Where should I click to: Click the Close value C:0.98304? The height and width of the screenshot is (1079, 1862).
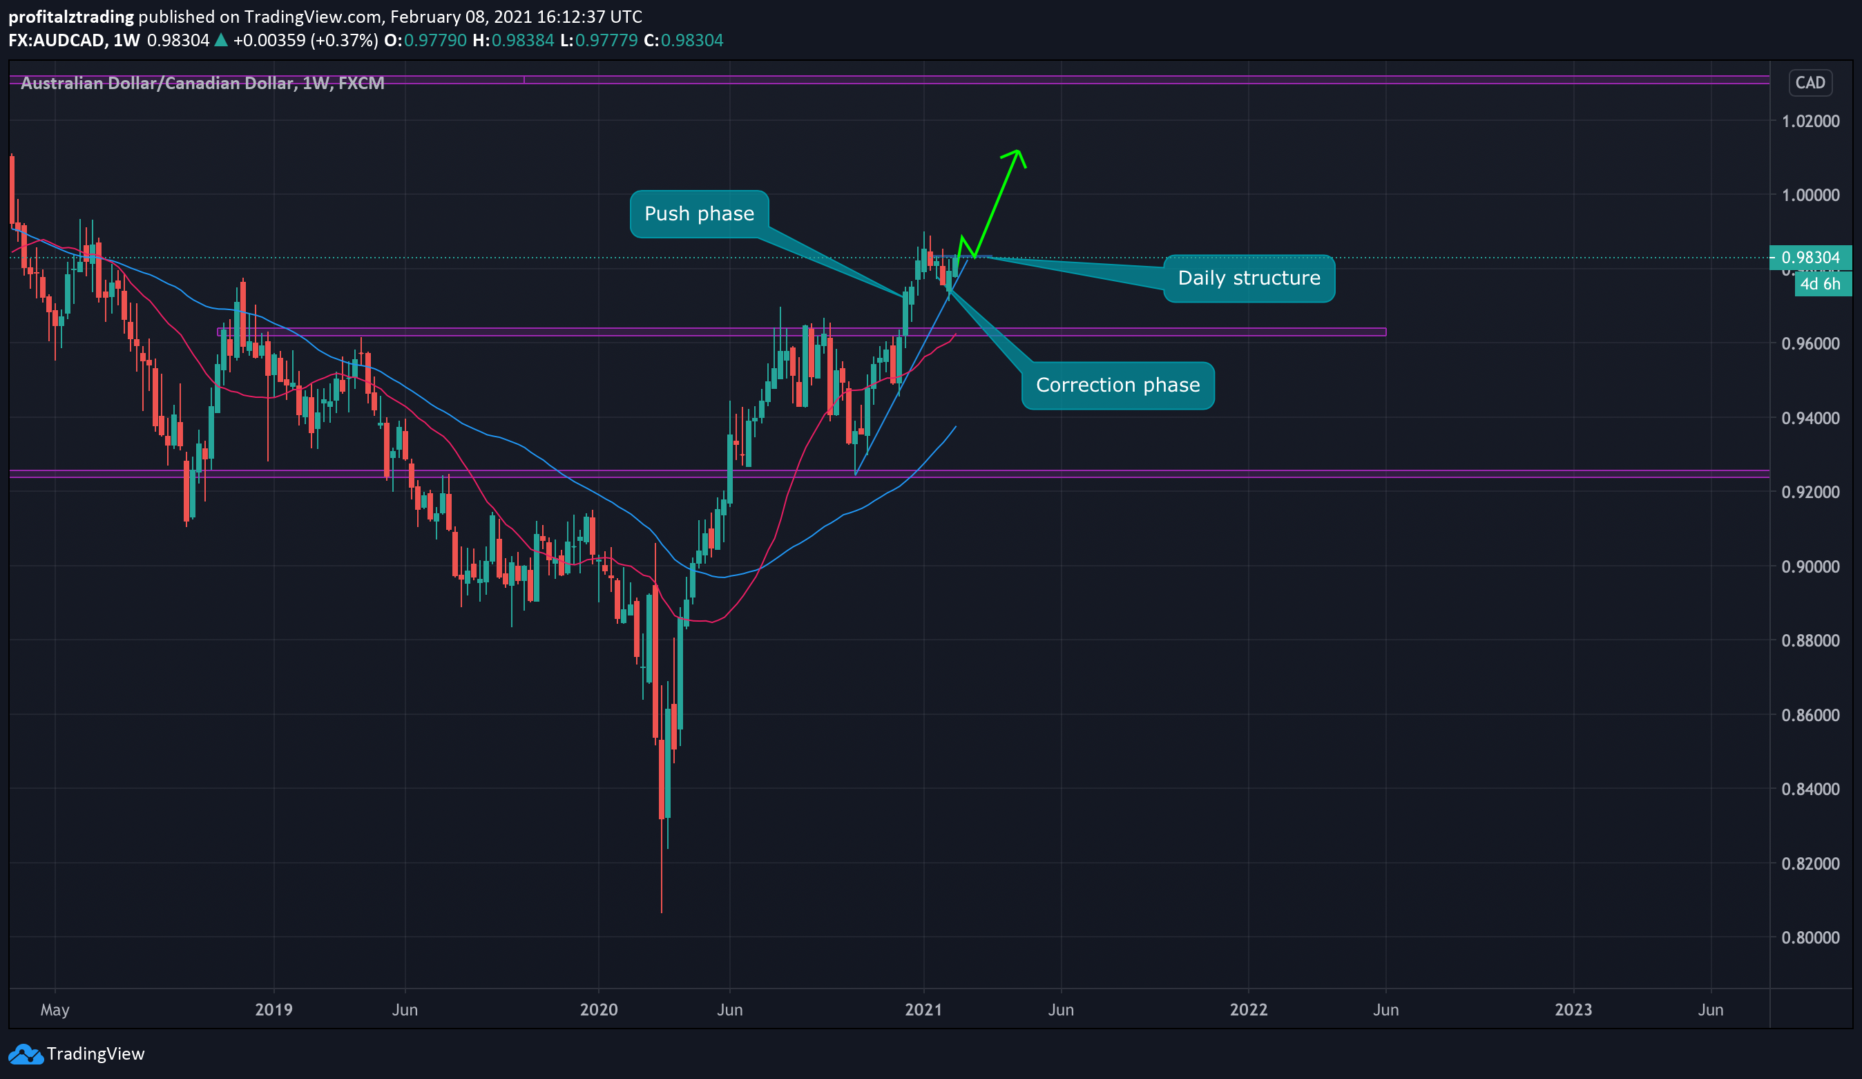(x=684, y=40)
